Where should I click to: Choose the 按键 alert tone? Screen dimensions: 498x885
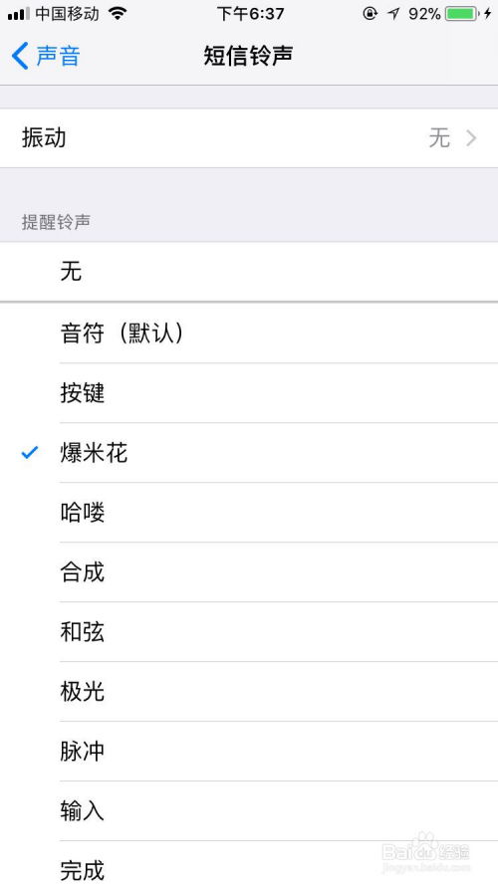point(249,393)
